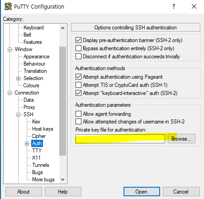Select the SSH category
204x199 pixels.
tap(28, 114)
